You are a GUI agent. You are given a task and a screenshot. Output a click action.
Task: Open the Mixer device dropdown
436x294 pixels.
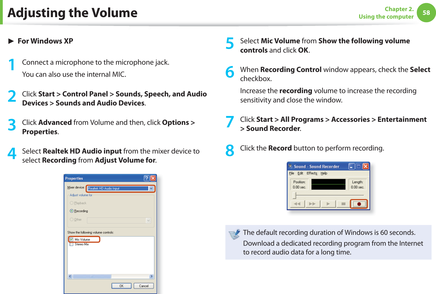(151, 188)
